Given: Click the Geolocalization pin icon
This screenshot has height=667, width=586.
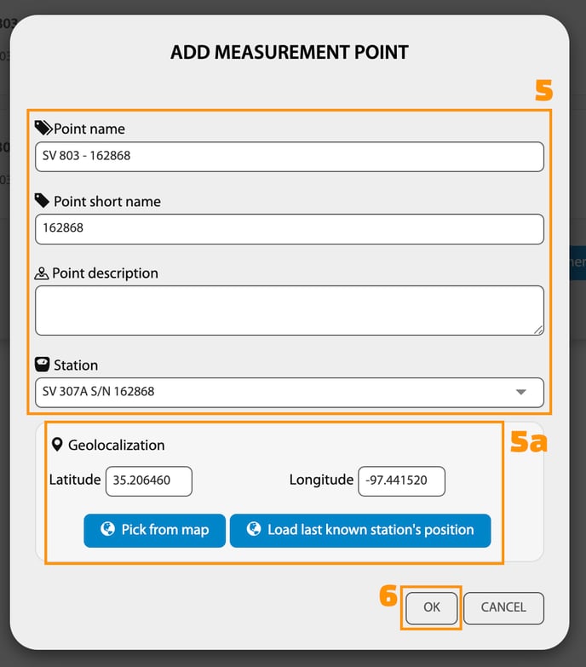Looking at the screenshot, I should pos(57,445).
